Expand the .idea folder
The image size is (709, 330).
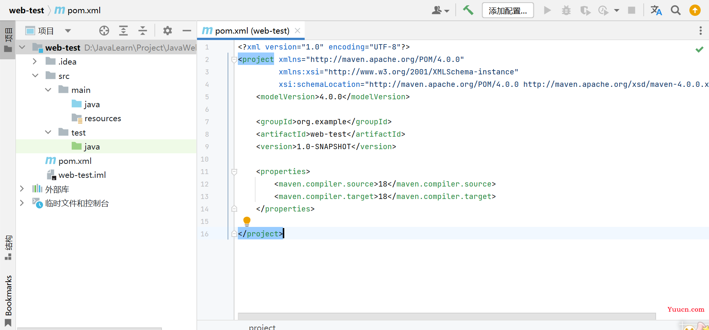pyautogui.click(x=35, y=61)
